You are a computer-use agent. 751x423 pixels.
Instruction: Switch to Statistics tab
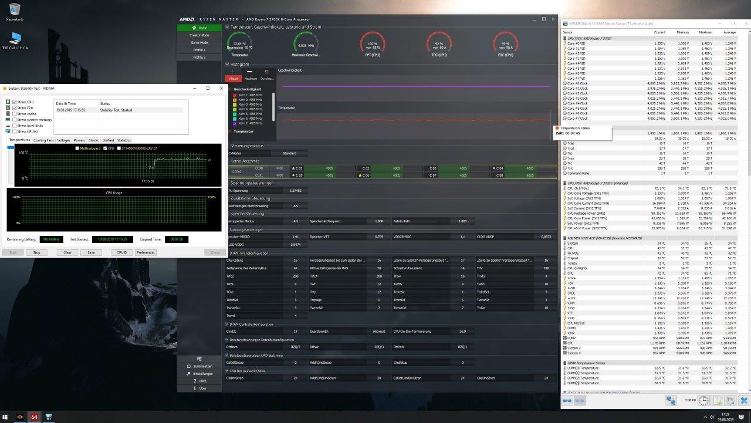coord(124,140)
